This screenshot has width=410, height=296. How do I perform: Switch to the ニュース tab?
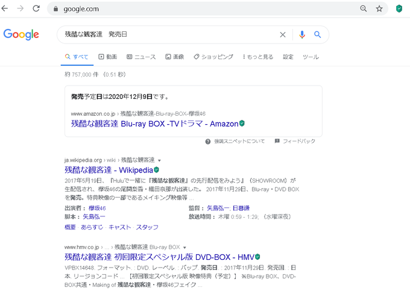[141, 57]
